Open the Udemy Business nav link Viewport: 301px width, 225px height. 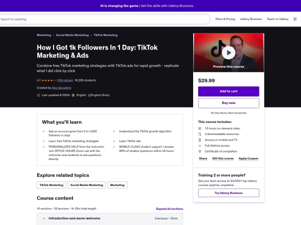tap(251, 19)
